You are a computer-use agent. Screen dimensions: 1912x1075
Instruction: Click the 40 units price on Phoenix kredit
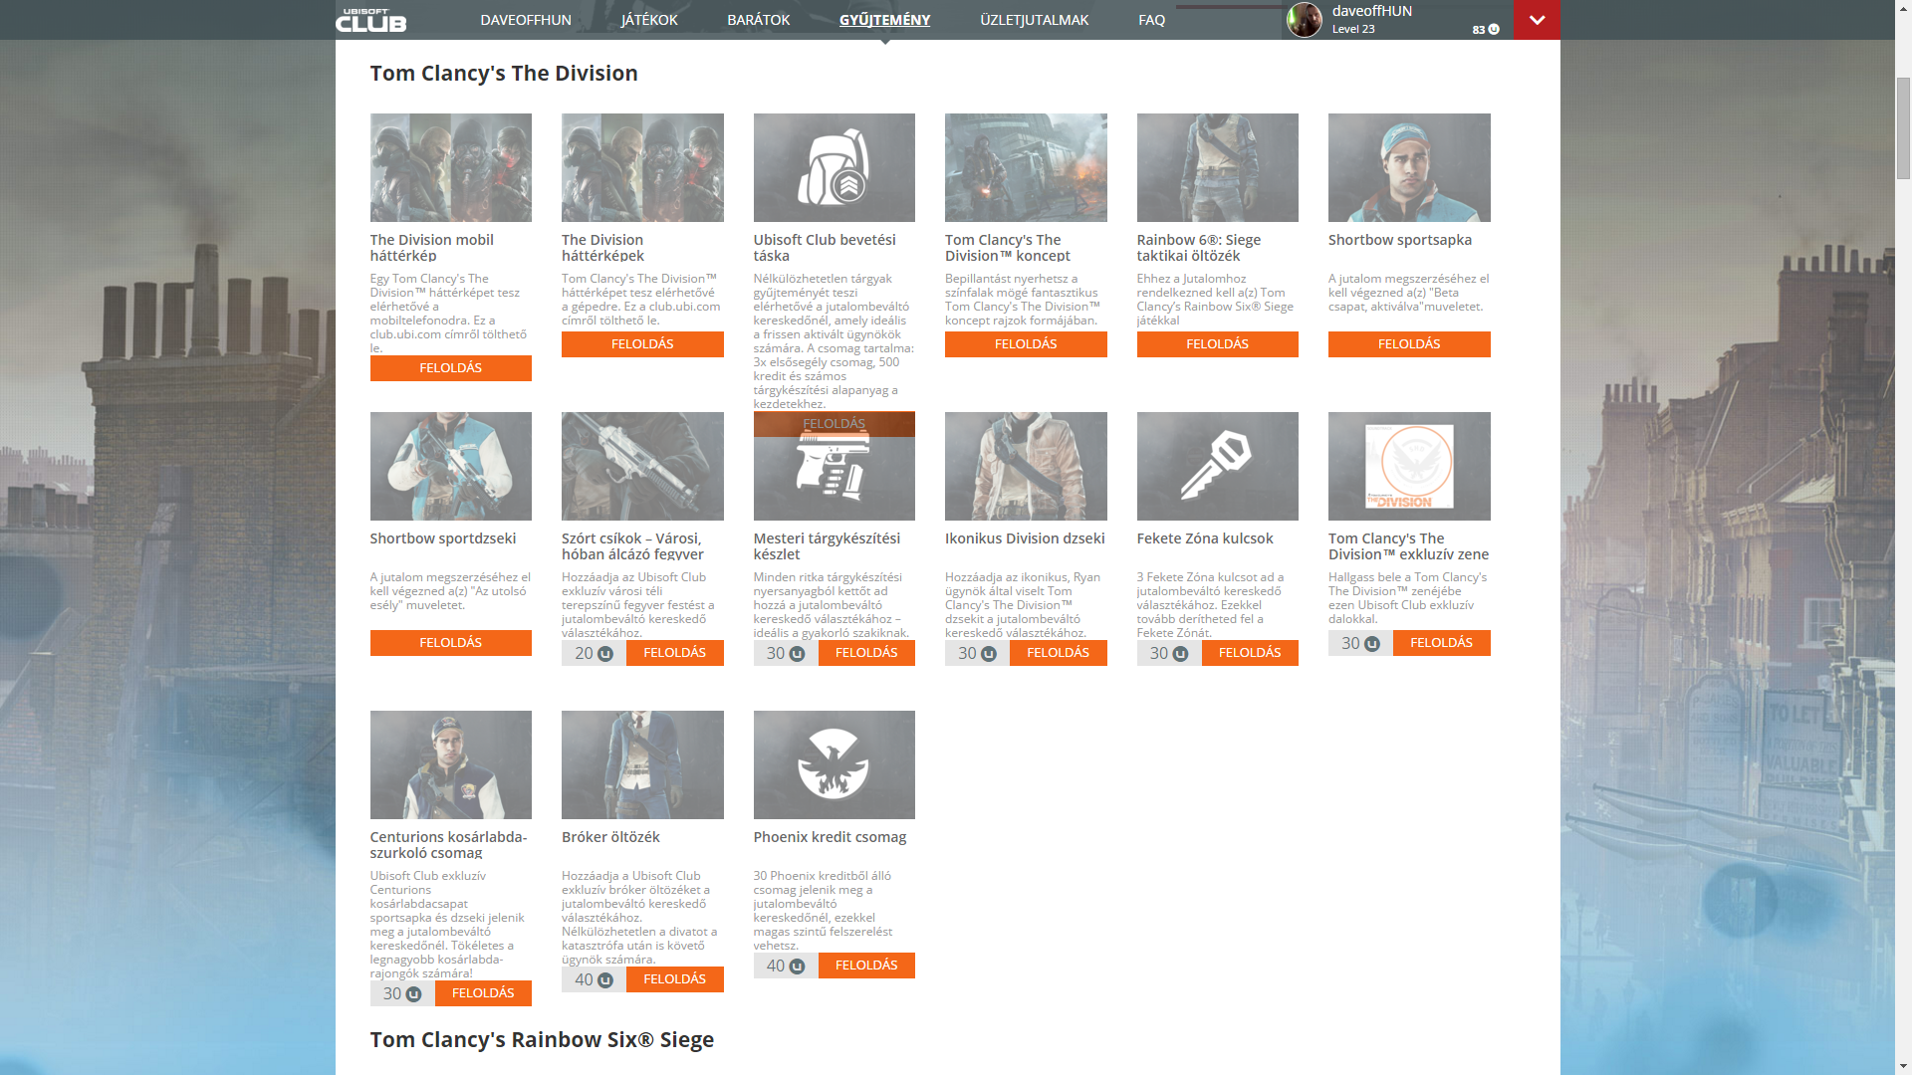click(x=786, y=966)
